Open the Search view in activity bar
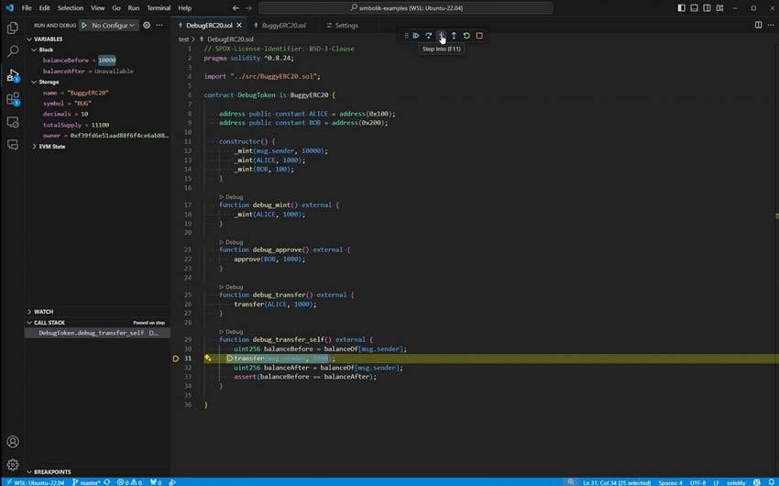This screenshot has width=779, height=486. click(13, 51)
